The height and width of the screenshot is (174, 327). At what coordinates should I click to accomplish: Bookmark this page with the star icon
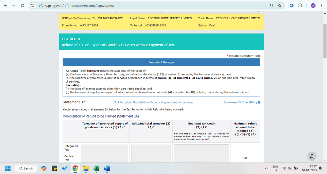click(x=280, y=6)
